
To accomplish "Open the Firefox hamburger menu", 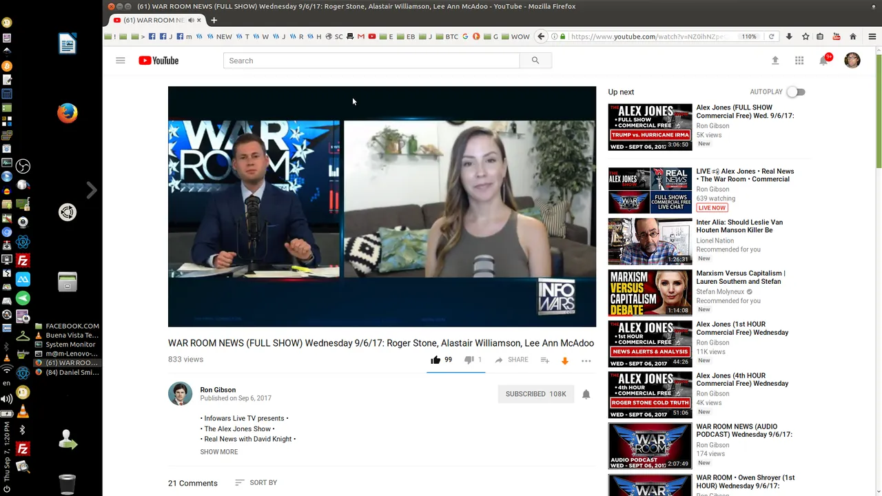I will (x=872, y=37).
